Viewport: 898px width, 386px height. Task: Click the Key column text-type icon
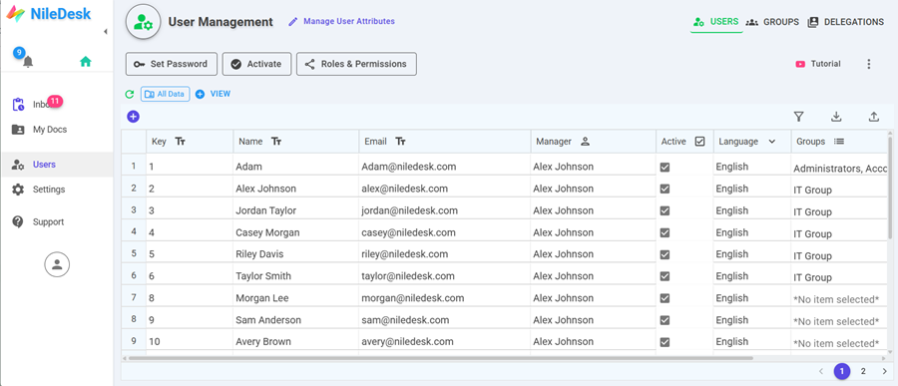(x=180, y=142)
